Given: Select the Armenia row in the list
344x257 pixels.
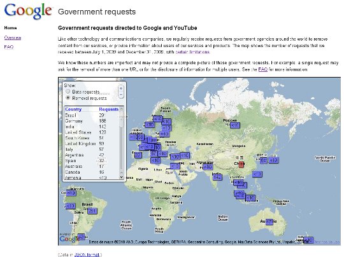Looking at the screenshot, I should (x=92, y=177).
